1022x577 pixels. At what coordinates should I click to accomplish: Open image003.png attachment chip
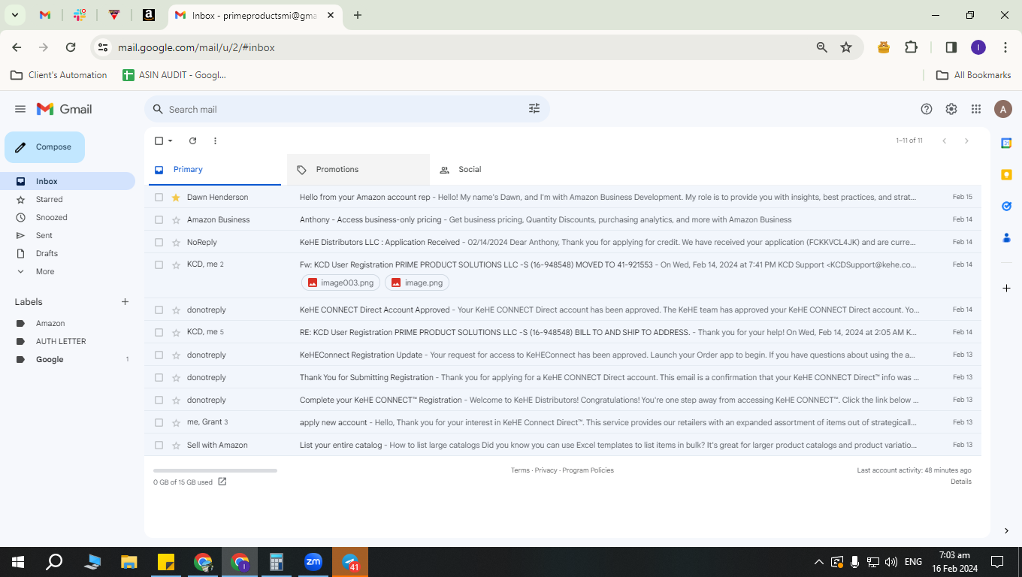coord(340,282)
